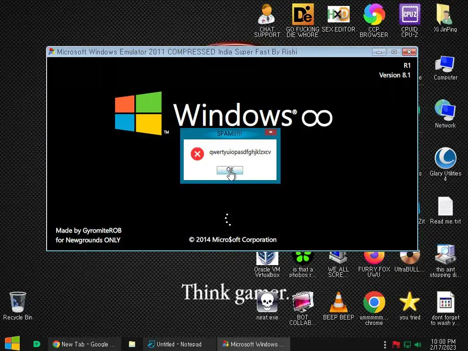Open the Xi JinPing folder icon
468x351 pixels.
445,18
